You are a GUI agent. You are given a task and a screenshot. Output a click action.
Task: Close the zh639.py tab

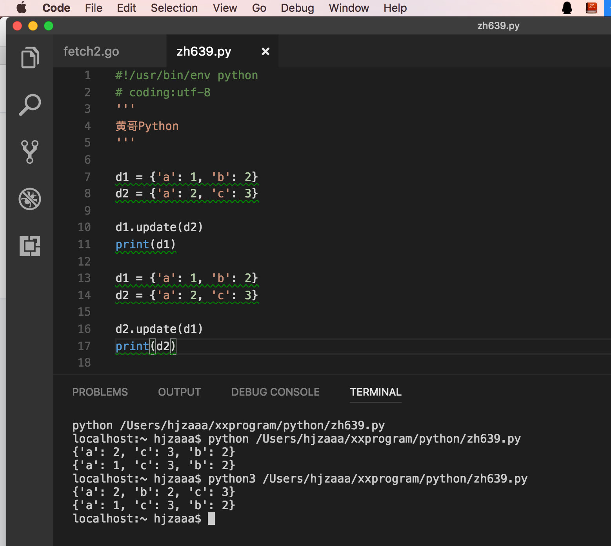coord(265,51)
